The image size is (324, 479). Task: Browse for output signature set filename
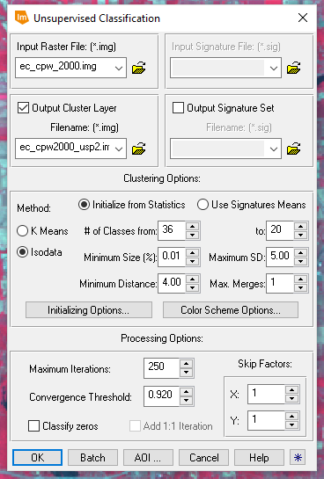coord(294,149)
